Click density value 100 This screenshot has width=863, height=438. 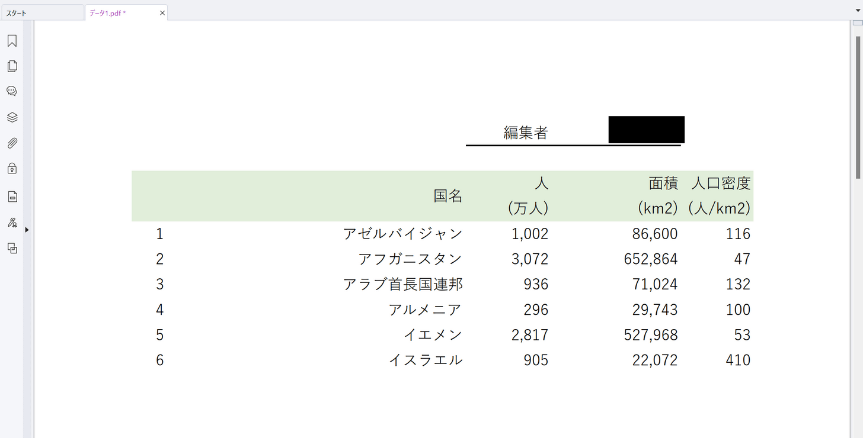[739, 310]
